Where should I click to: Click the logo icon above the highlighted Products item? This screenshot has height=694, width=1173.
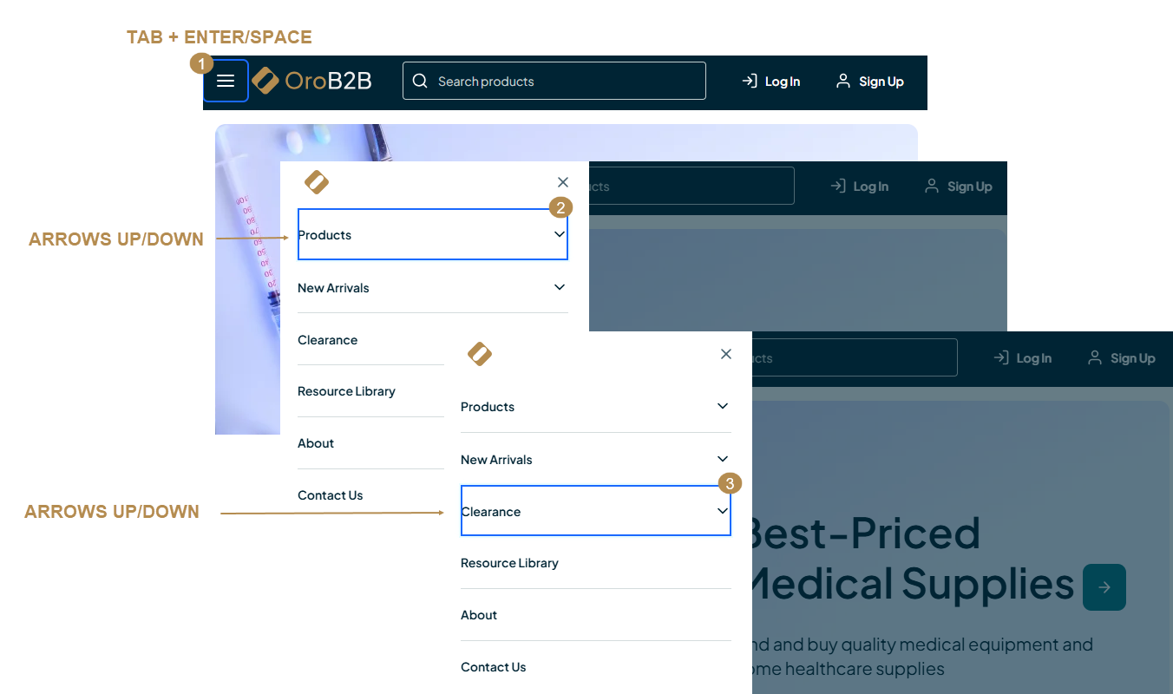(317, 182)
